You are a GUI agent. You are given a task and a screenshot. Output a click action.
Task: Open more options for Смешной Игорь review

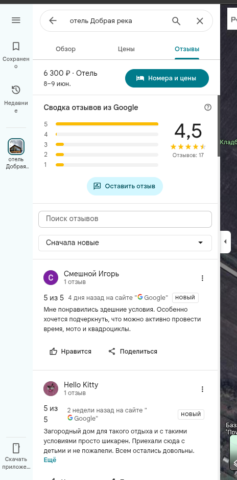(202, 278)
